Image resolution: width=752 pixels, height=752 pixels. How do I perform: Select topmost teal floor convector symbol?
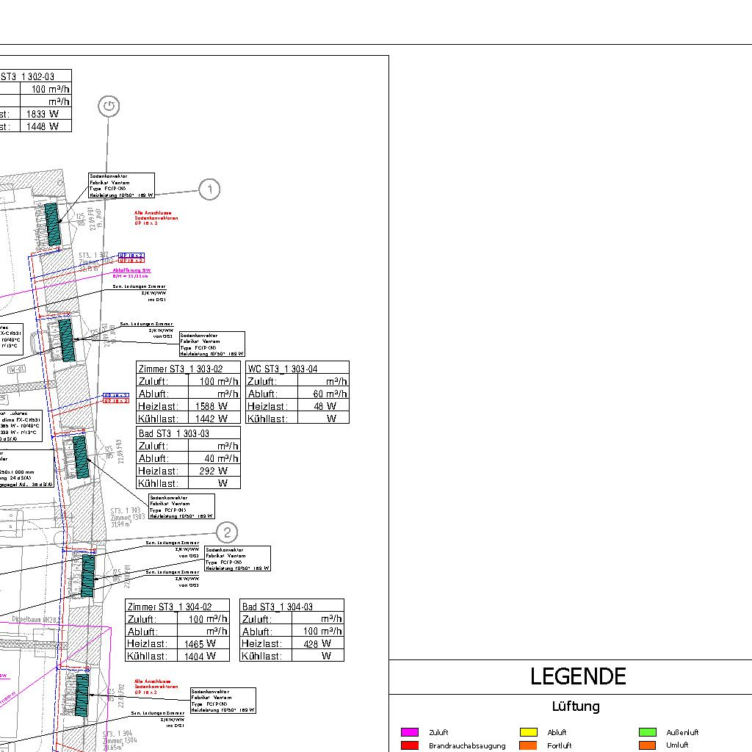pyautogui.click(x=53, y=225)
